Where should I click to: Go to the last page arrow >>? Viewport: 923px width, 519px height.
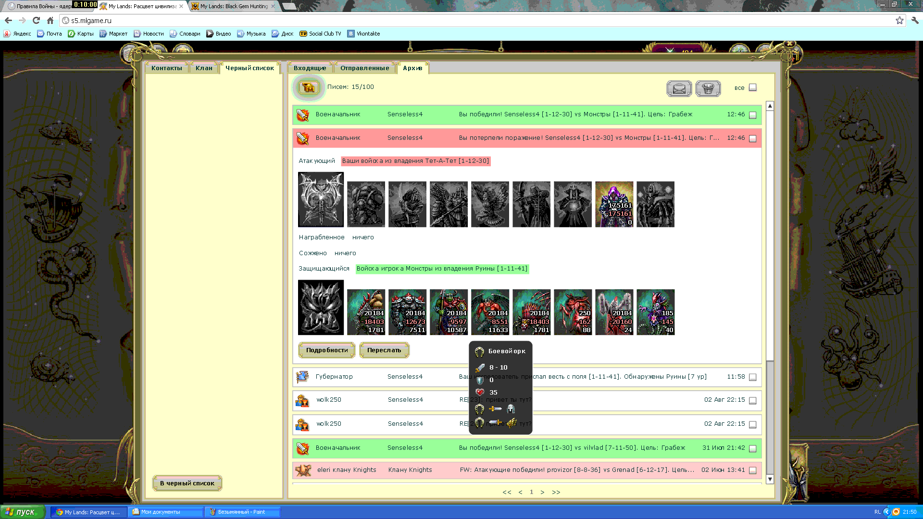pos(556,492)
